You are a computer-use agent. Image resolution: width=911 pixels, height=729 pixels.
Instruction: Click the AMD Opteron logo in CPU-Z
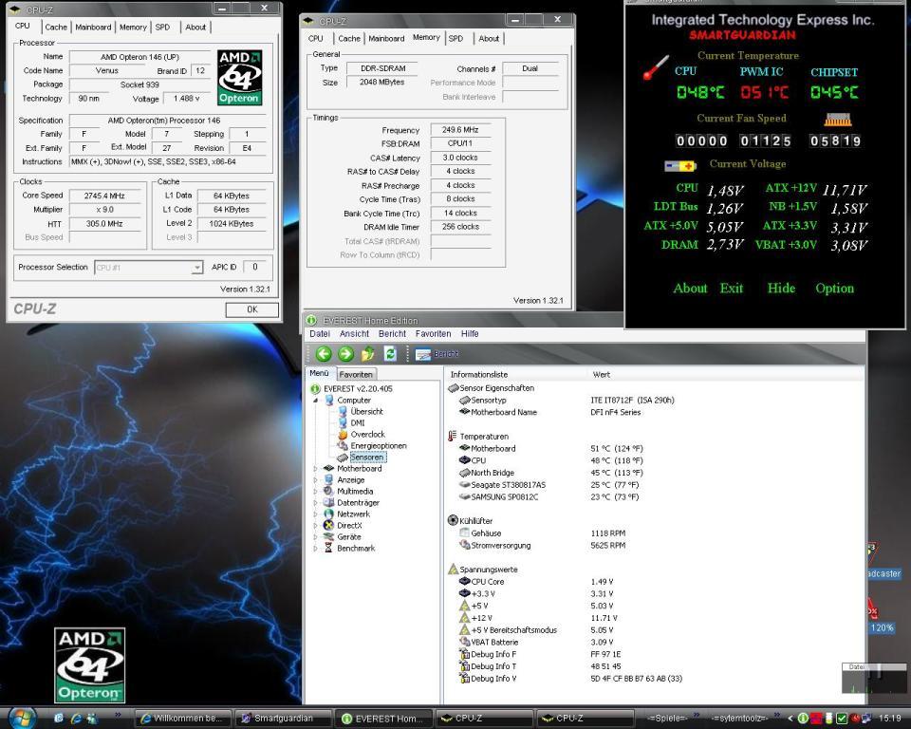(x=239, y=77)
